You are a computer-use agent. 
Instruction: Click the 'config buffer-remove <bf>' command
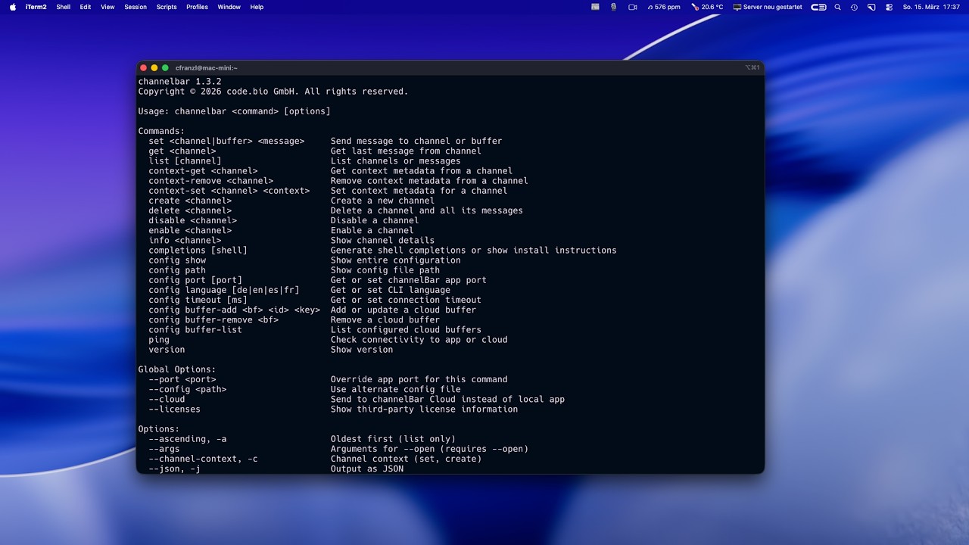coord(213,319)
